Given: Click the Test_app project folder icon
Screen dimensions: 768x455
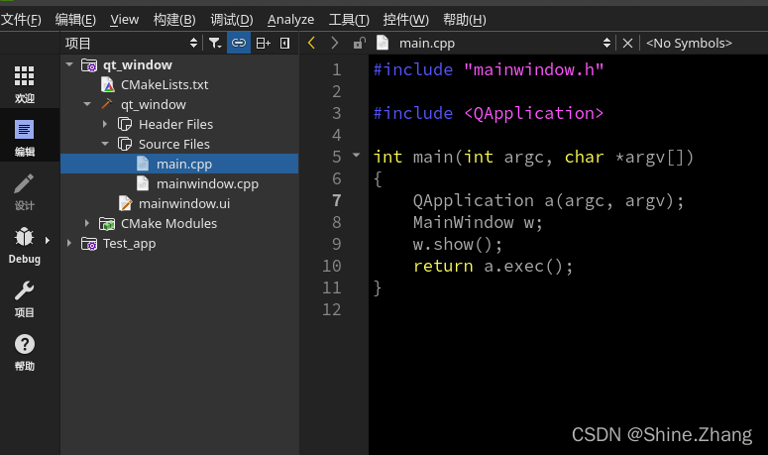Looking at the screenshot, I should [89, 244].
